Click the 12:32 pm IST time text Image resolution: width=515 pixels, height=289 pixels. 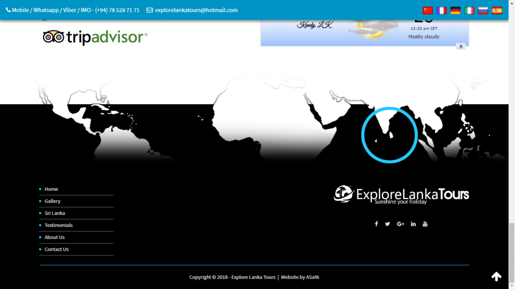pos(424,29)
